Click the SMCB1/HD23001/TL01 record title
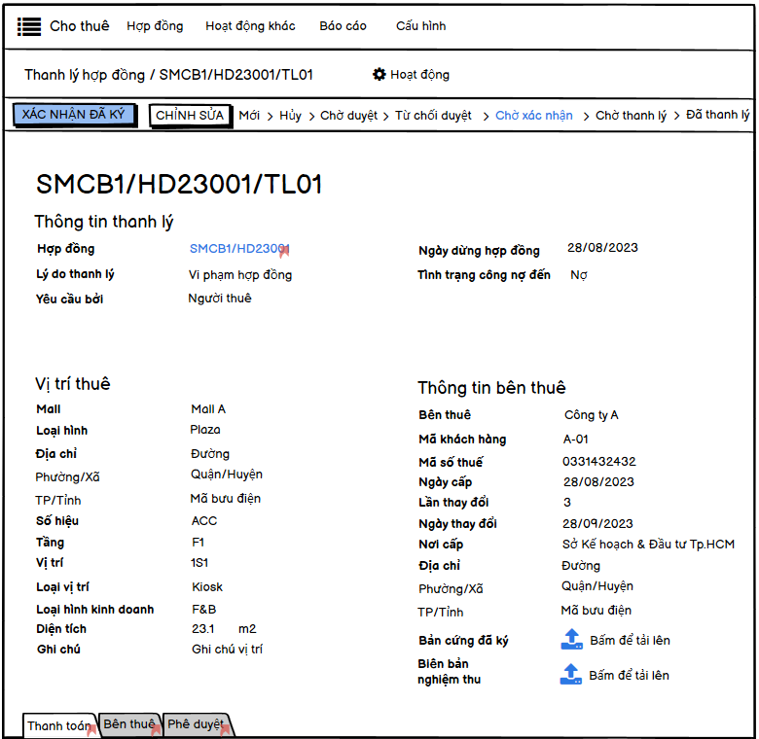 point(179,185)
